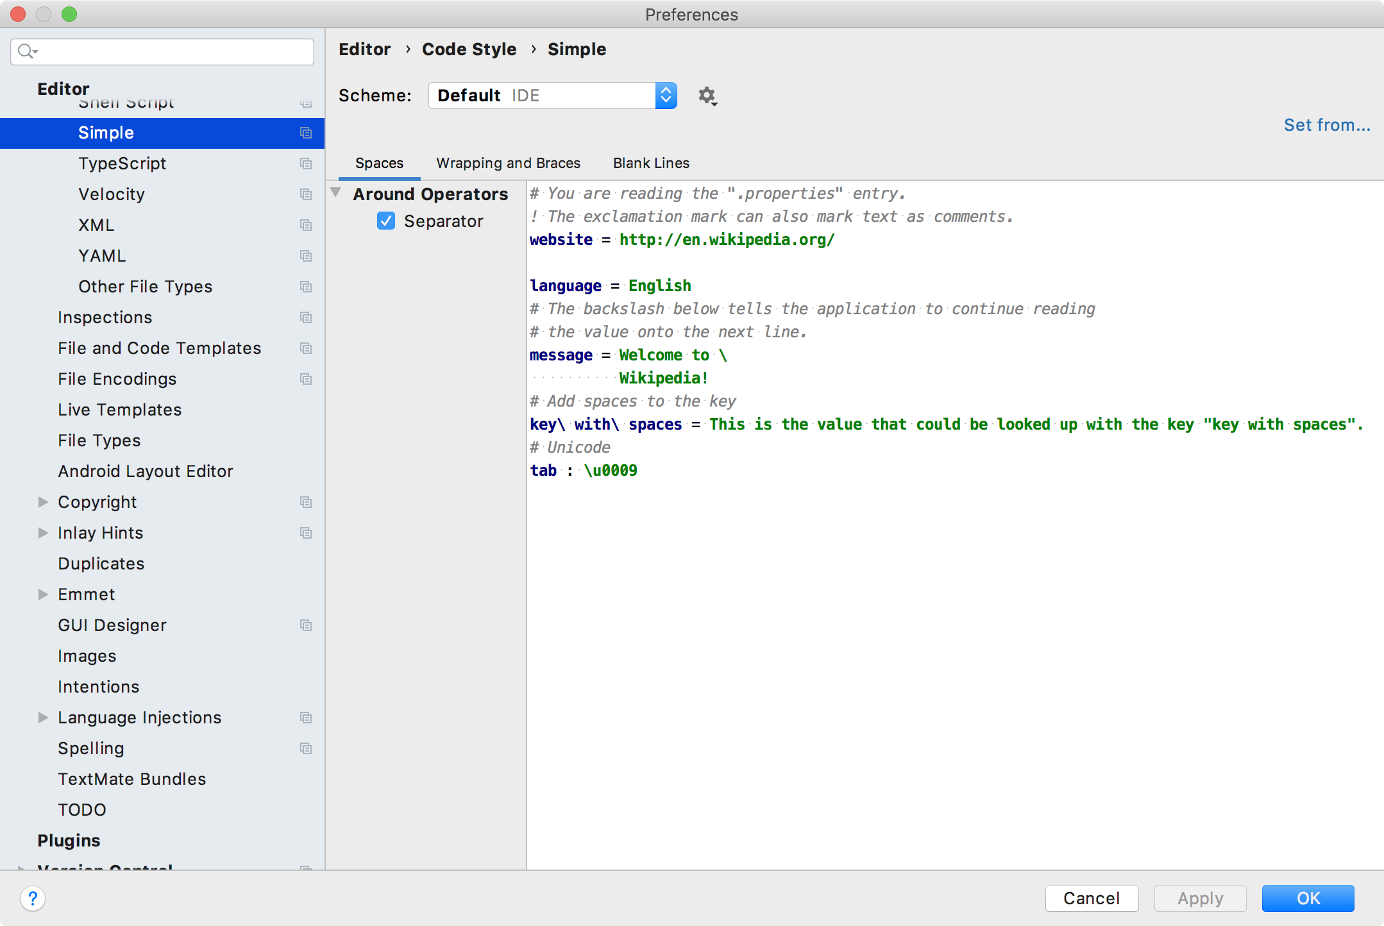Screen dimensions: 1384x926
Task: Click the project-level icon next to Velocity
Action: (x=306, y=194)
